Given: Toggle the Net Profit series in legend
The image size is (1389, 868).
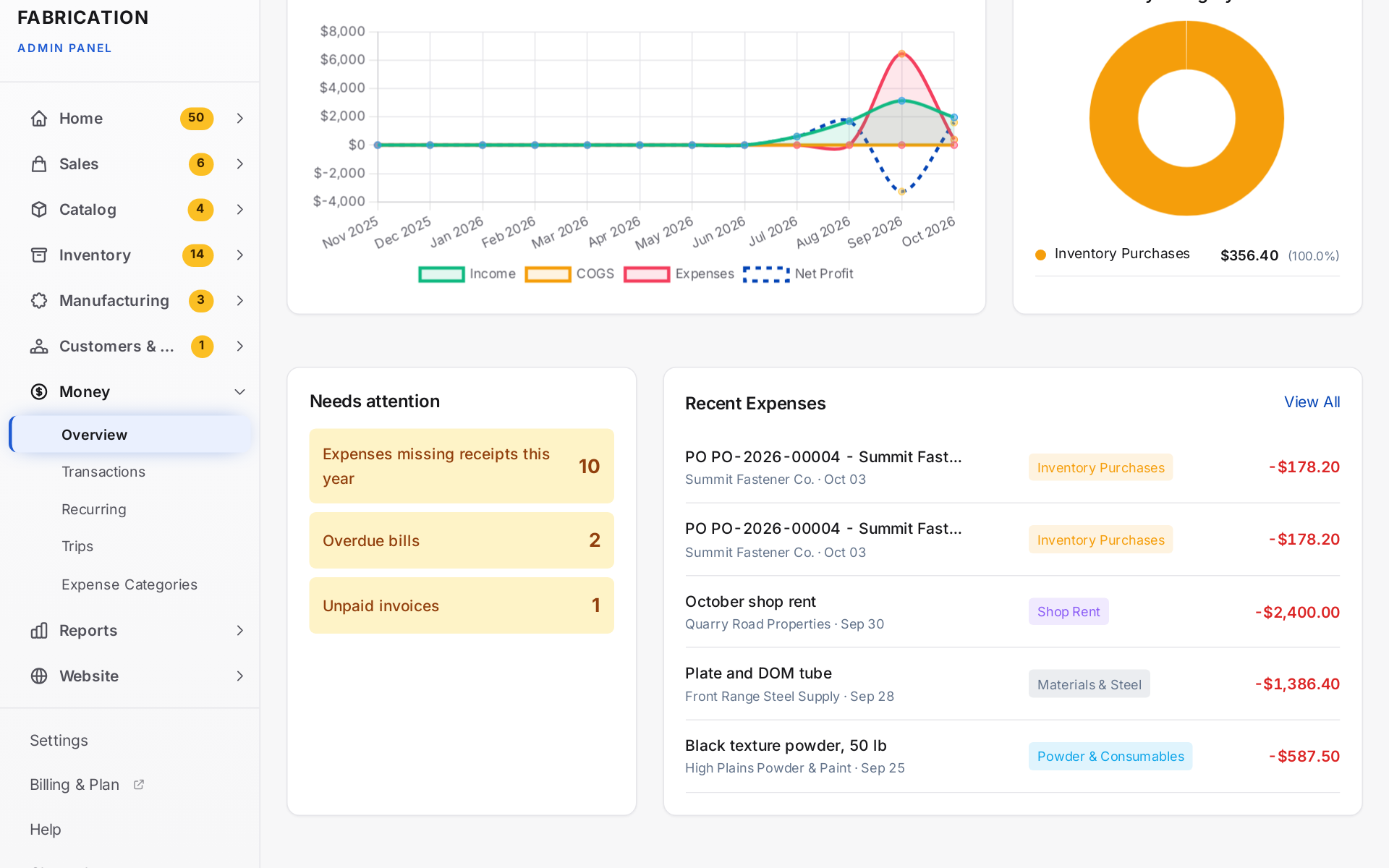Looking at the screenshot, I should [x=799, y=274].
